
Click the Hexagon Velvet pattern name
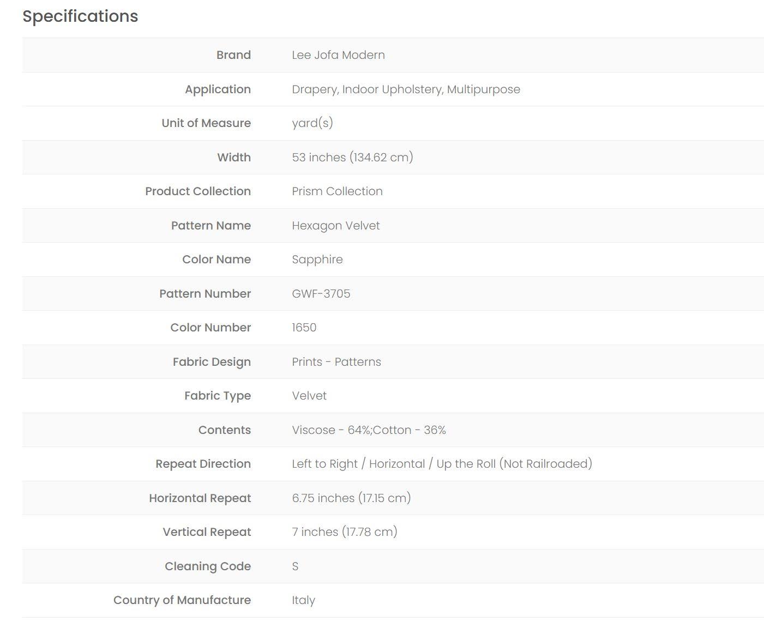click(335, 226)
